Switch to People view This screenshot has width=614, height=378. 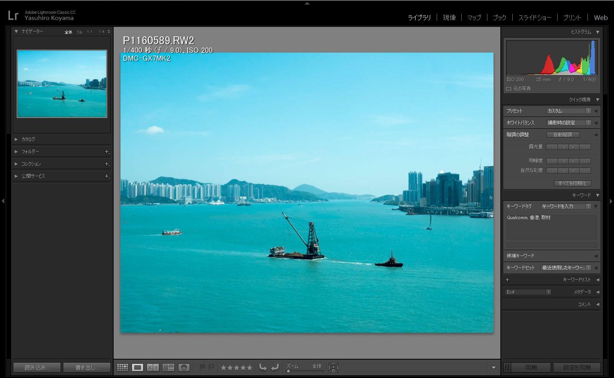coord(185,367)
